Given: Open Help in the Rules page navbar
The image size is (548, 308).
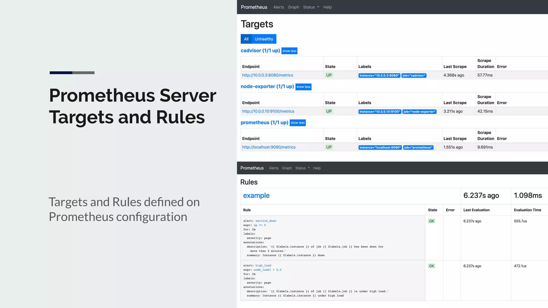Looking at the screenshot, I should click(317, 168).
